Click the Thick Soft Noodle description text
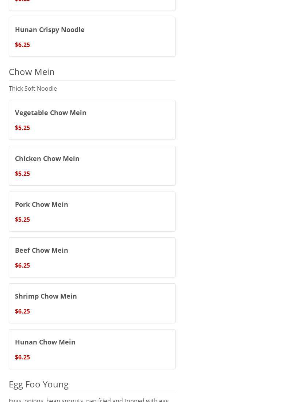Image resolution: width=281 pixels, height=402 pixels. click(33, 88)
